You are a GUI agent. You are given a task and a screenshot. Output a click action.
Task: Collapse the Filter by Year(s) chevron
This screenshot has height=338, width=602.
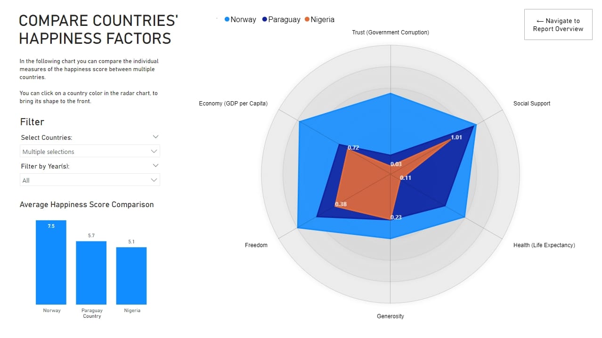pos(156,166)
